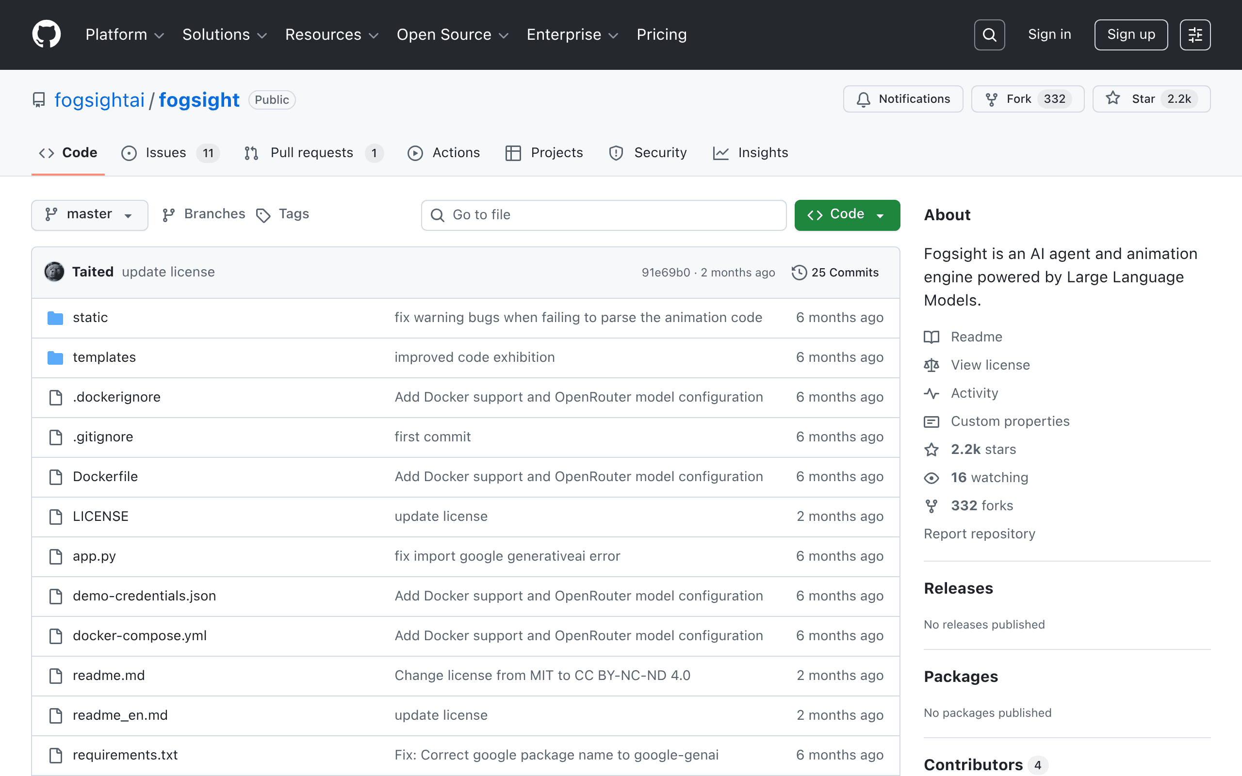
Task: Focus the Go to file search field
Action: point(604,215)
